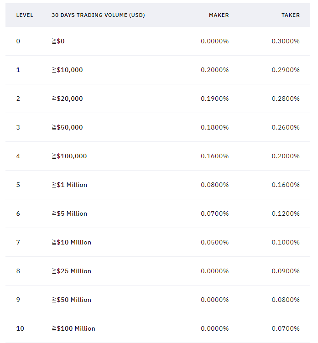Click the ≧$1 Million volume cell
Image resolution: width=318 pixels, height=343 pixels.
[x=69, y=185]
